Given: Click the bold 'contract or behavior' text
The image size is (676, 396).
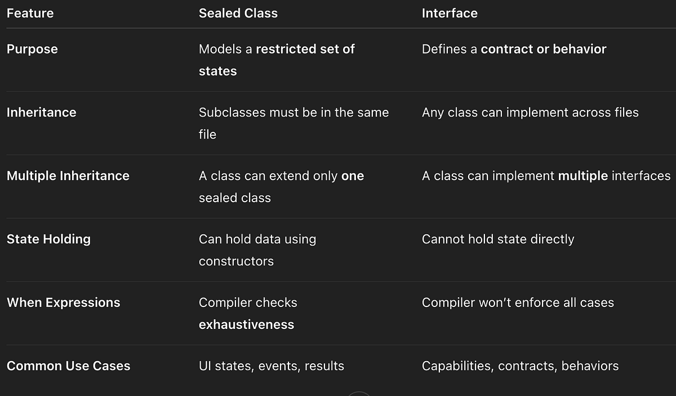Looking at the screenshot, I should click(x=544, y=49).
